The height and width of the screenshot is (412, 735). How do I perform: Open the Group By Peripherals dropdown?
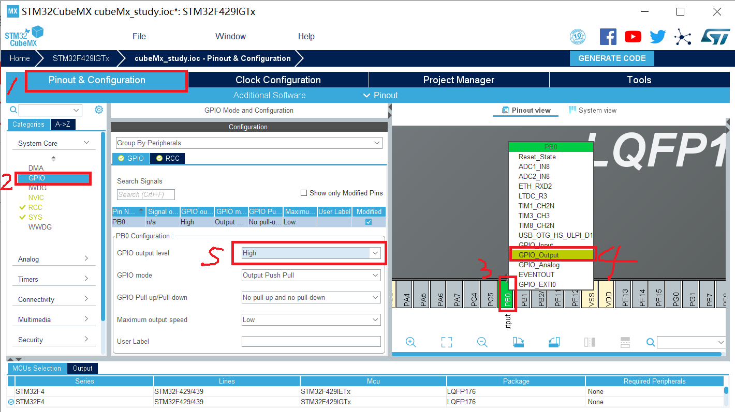pos(249,143)
